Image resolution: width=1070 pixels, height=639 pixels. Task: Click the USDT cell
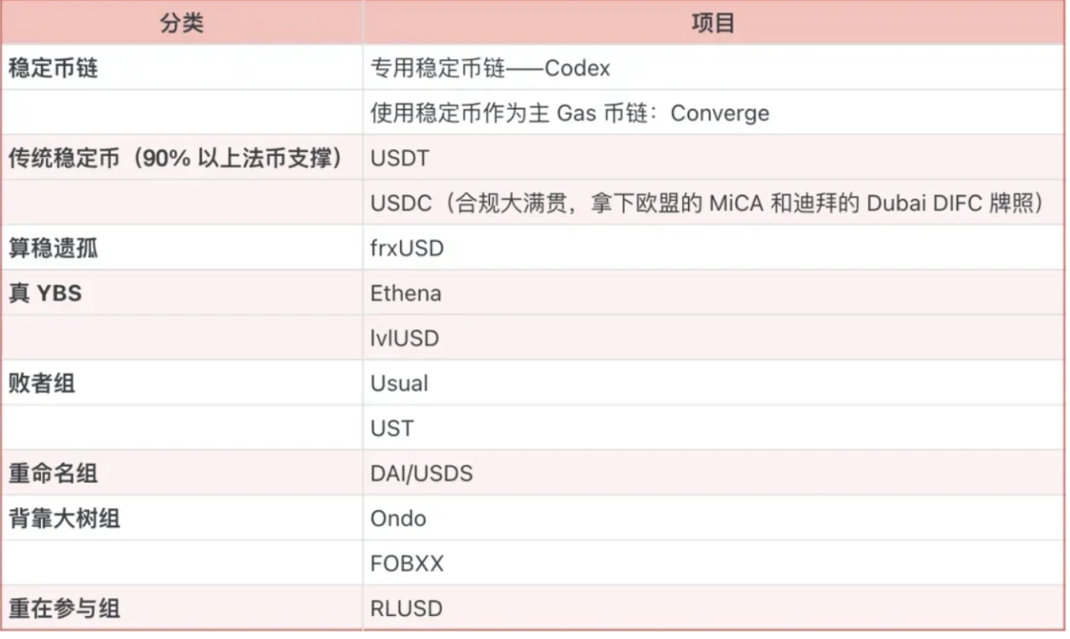(x=713, y=158)
